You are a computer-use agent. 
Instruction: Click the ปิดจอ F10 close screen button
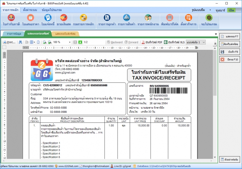(230, 59)
